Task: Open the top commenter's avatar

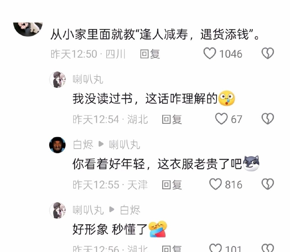Action: (x=28, y=29)
